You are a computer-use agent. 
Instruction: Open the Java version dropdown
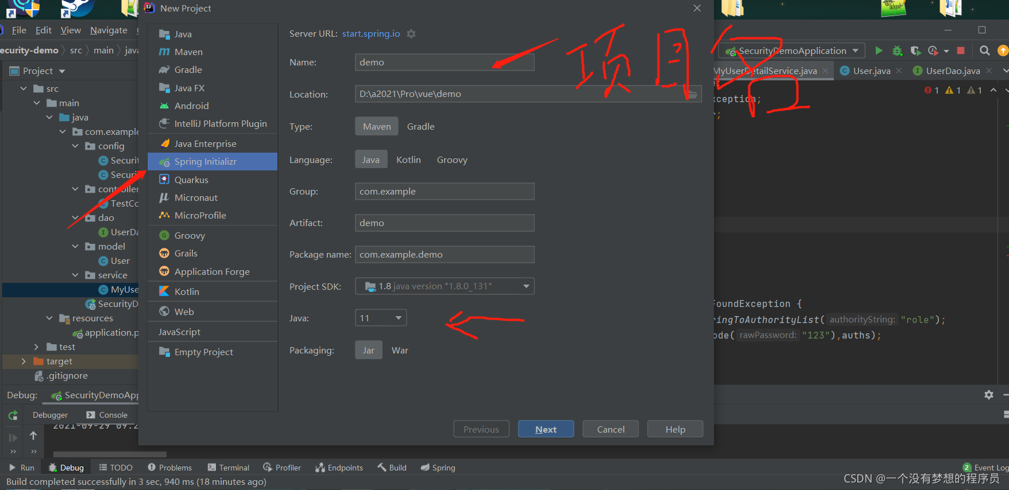tap(381, 318)
